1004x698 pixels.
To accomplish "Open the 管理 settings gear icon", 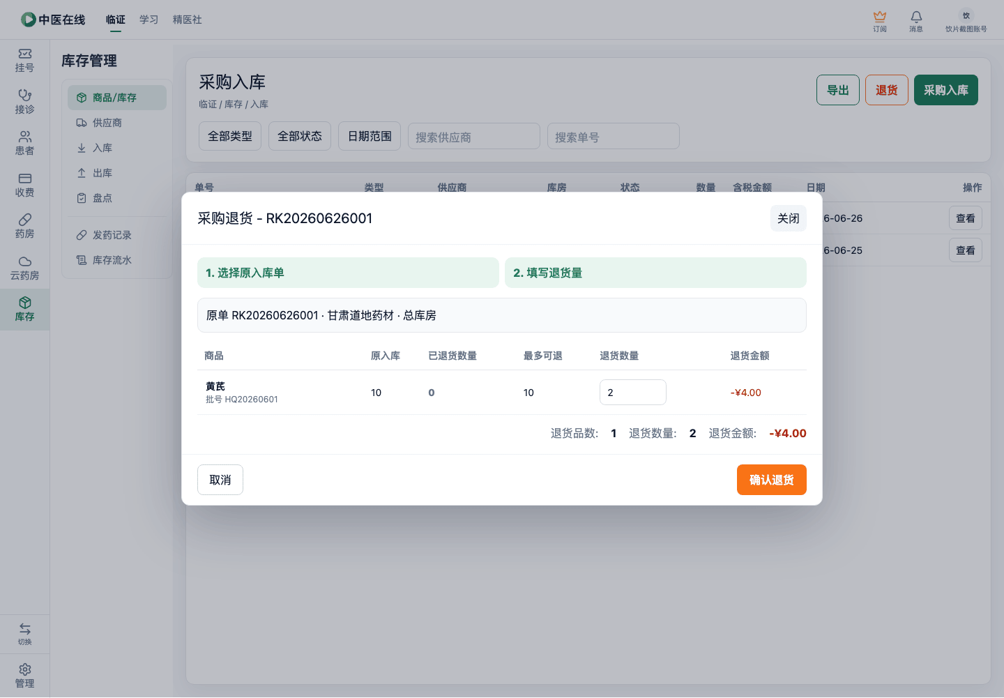I will click(x=24, y=676).
